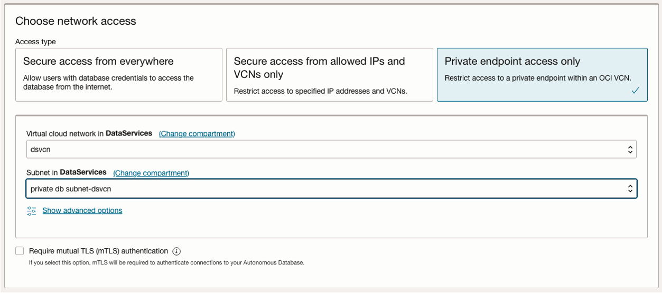The width and height of the screenshot is (662, 294).
Task: Click the Access type label
Action: click(35, 42)
